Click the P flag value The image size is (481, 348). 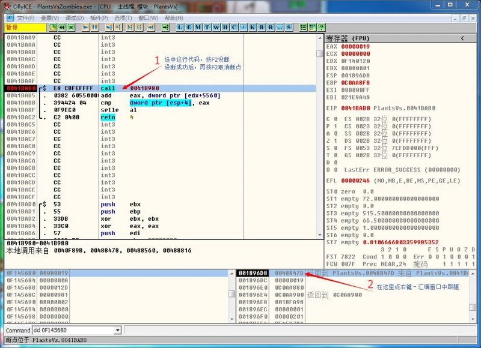(x=335, y=127)
